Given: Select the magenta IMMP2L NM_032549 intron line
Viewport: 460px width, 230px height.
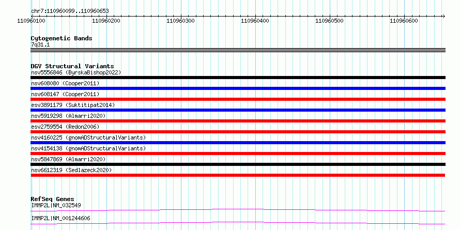Looking at the screenshot, I should [238, 210].
